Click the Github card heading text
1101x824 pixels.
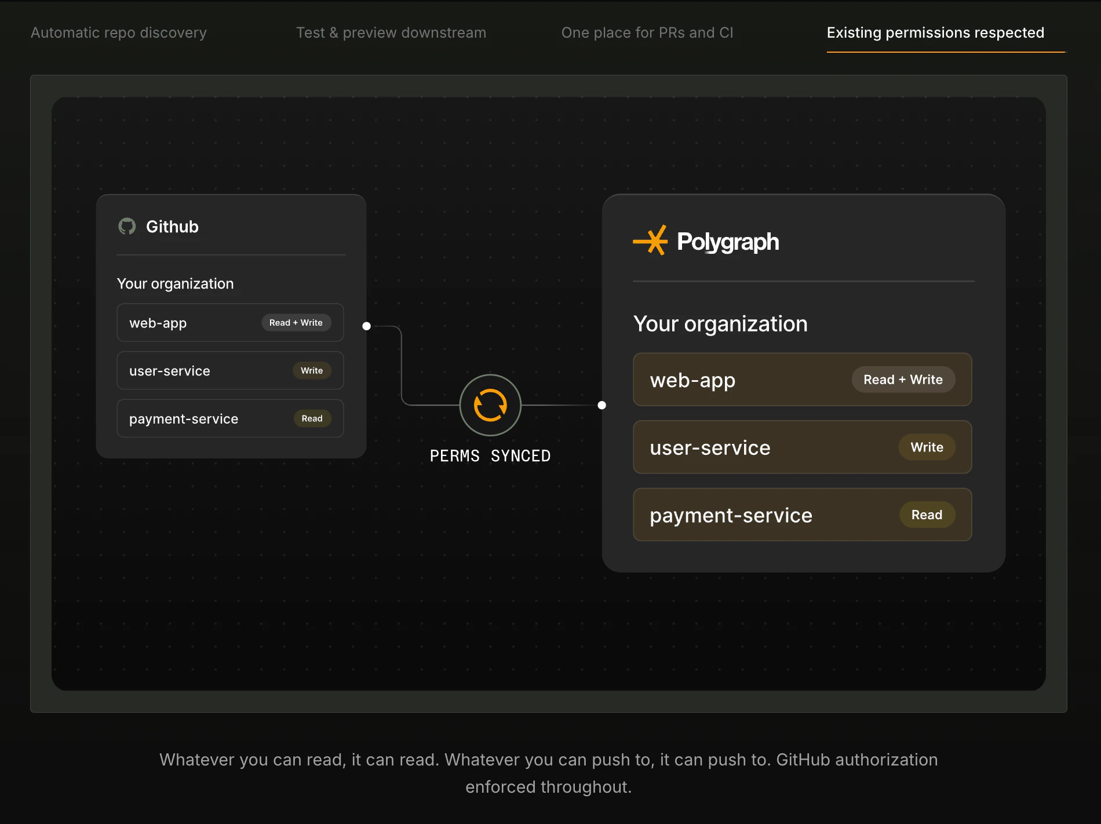pos(172,227)
